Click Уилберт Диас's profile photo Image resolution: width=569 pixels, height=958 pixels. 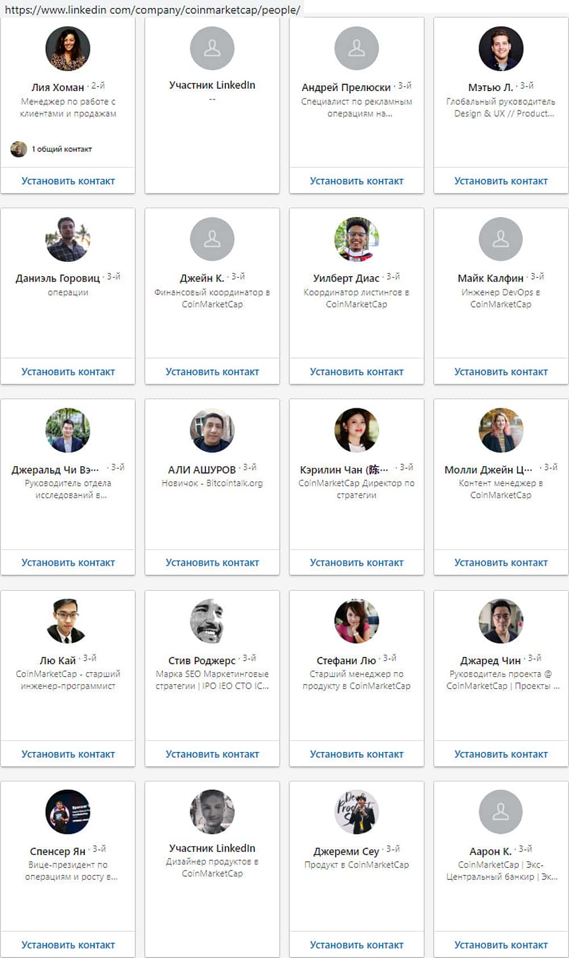pos(356,240)
